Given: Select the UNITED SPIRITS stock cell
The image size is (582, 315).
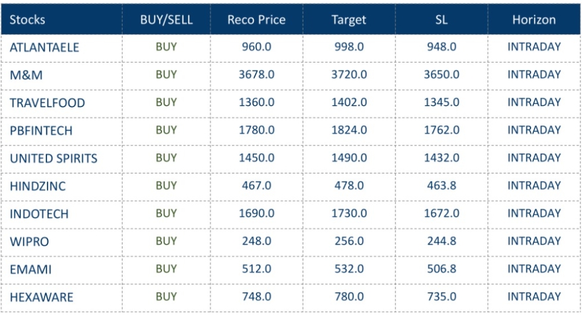Looking at the screenshot, I should (53, 158).
